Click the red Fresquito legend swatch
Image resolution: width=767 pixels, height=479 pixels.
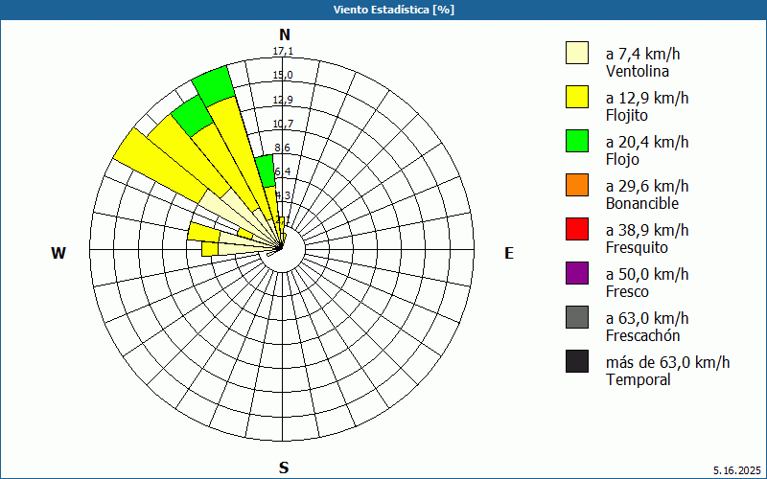coord(577,229)
